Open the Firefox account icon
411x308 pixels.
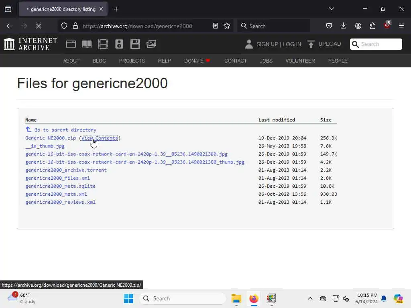[x=358, y=26]
